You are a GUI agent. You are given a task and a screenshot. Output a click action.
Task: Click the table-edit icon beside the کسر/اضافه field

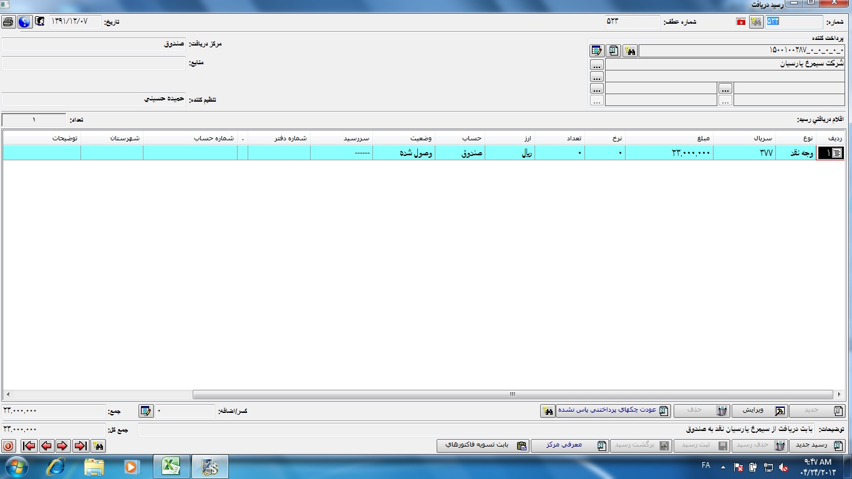(145, 411)
